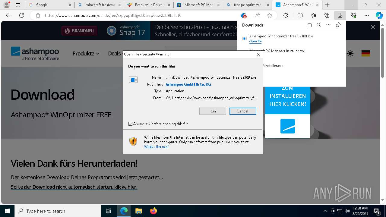
Task: Click the Edge icon on the taskbar
Action: [124, 211]
